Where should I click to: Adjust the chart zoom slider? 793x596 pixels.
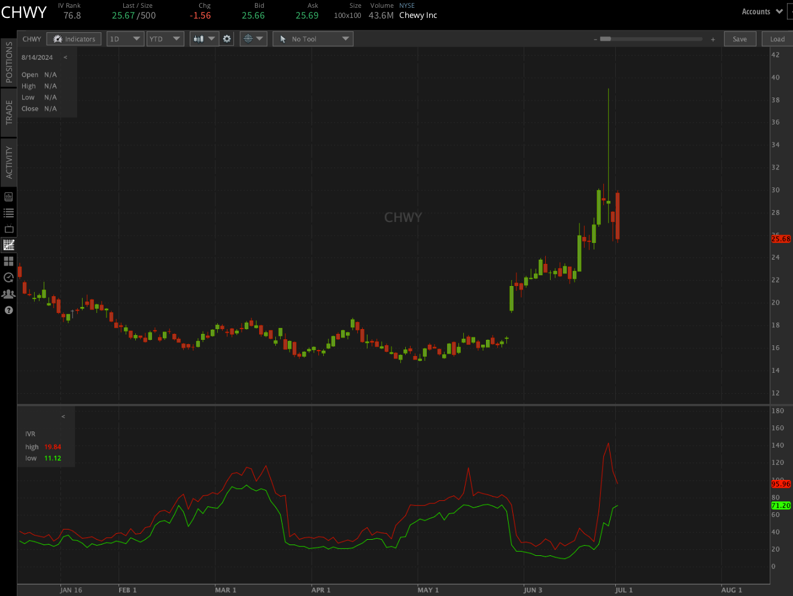click(x=606, y=38)
